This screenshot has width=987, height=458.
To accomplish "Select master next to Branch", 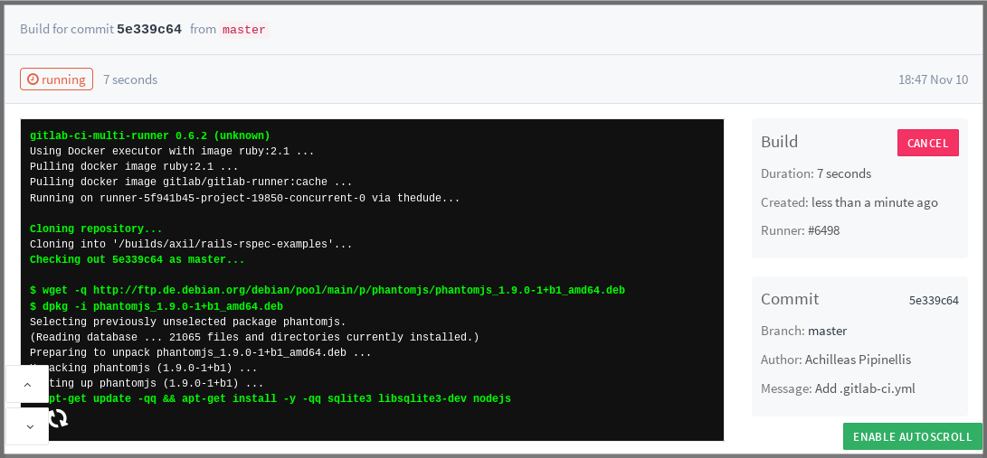I will tap(827, 331).
